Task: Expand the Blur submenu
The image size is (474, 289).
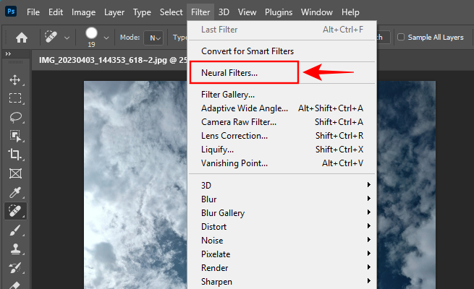Action: pyautogui.click(x=282, y=199)
